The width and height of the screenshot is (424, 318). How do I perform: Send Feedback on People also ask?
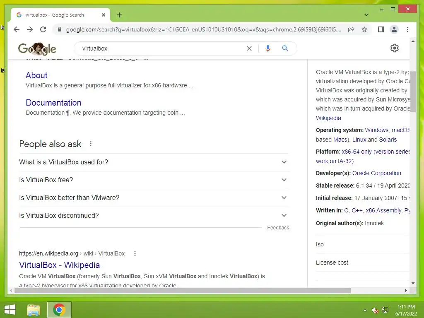click(x=278, y=228)
